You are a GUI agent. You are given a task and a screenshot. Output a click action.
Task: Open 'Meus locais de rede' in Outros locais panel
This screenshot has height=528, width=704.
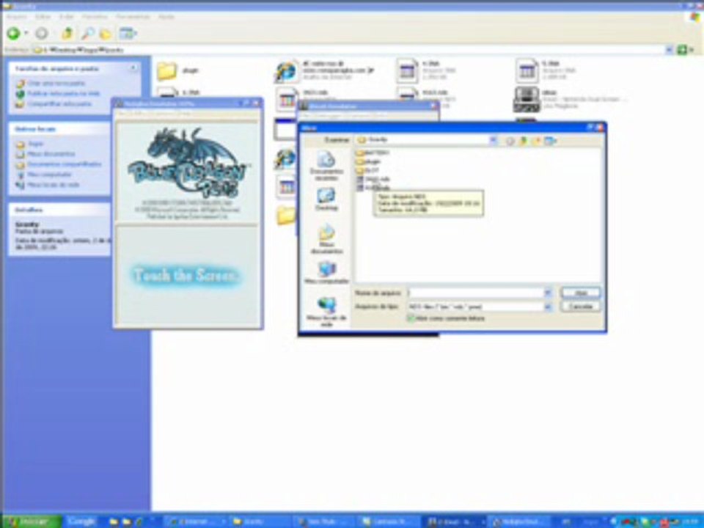coord(54,185)
